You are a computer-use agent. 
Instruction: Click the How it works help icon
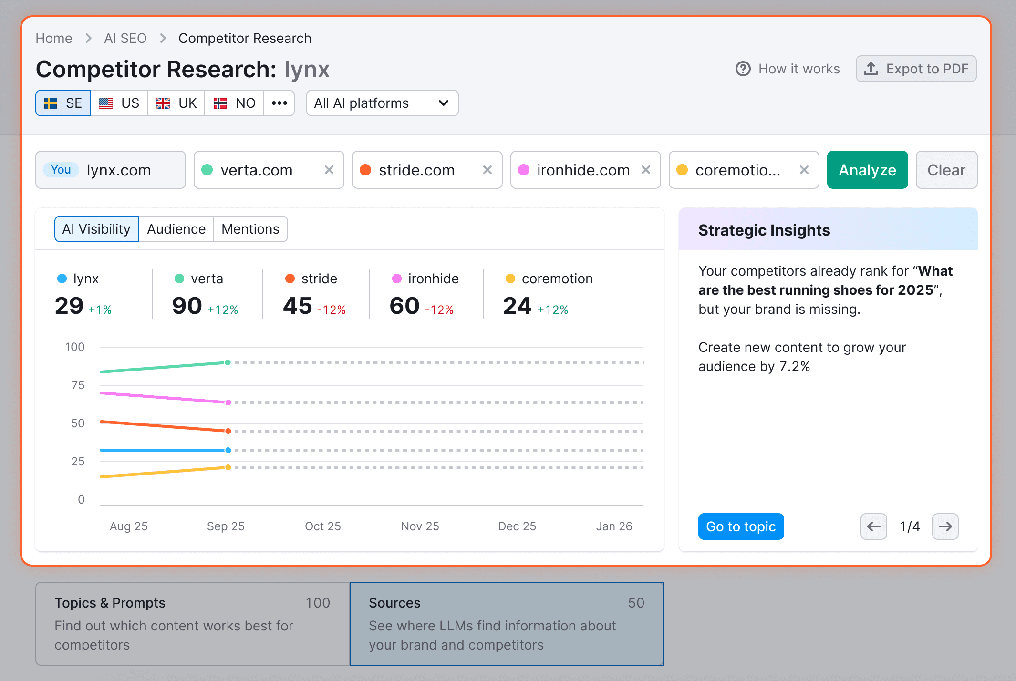(x=743, y=69)
